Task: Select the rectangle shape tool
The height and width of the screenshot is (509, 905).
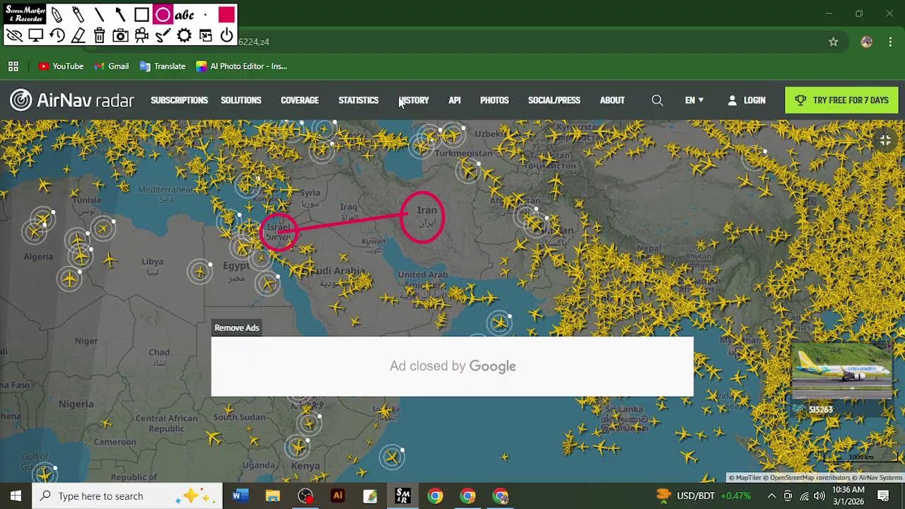Action: click(x=141, y=15)
